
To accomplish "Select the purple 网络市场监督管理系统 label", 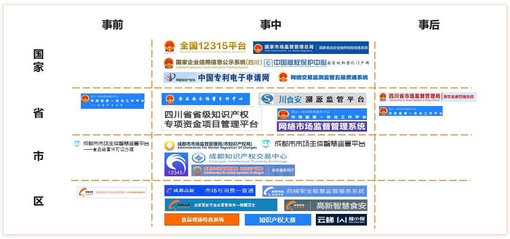I will tap(322, 126).
